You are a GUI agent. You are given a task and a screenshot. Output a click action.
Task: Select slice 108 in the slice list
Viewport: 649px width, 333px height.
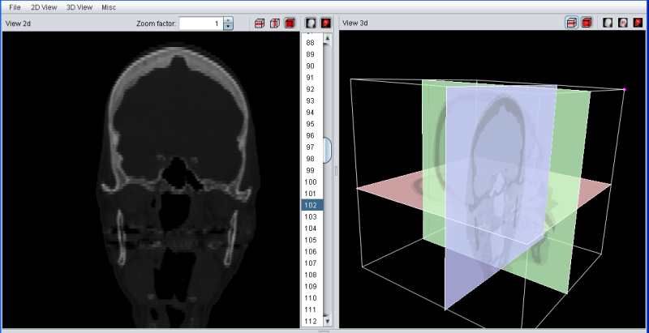(311, 275)
